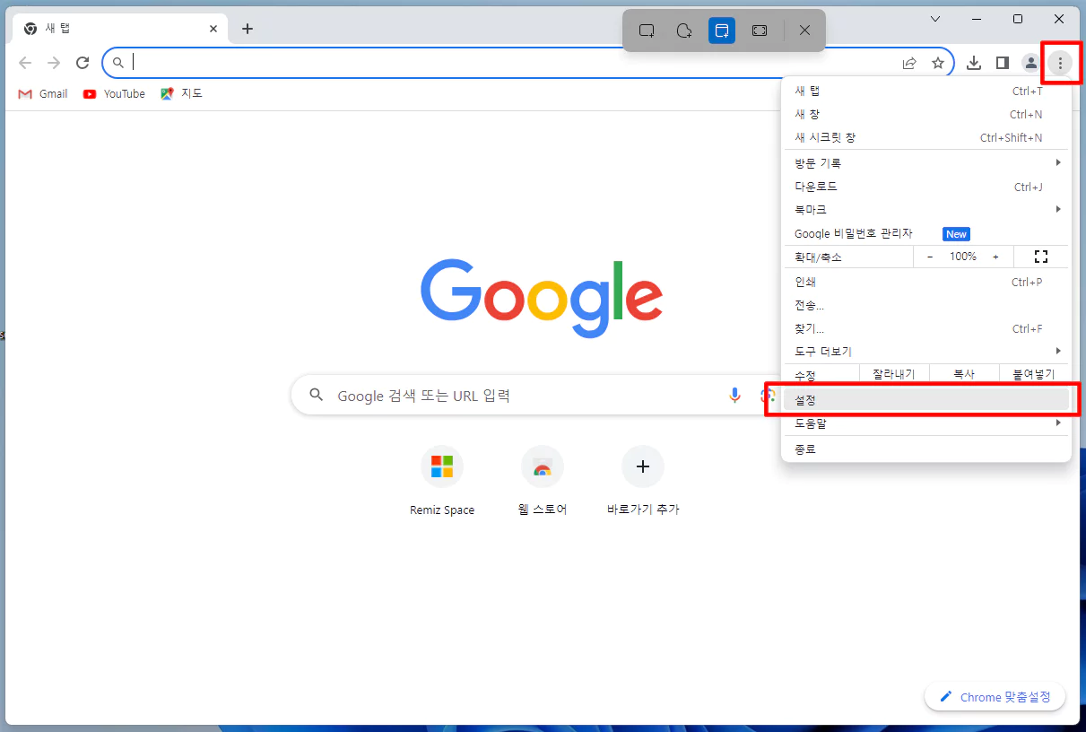Screen dimensions: 1086x732
Task: Click the Chrome three-dot menu button
Action: (1060, 63)
